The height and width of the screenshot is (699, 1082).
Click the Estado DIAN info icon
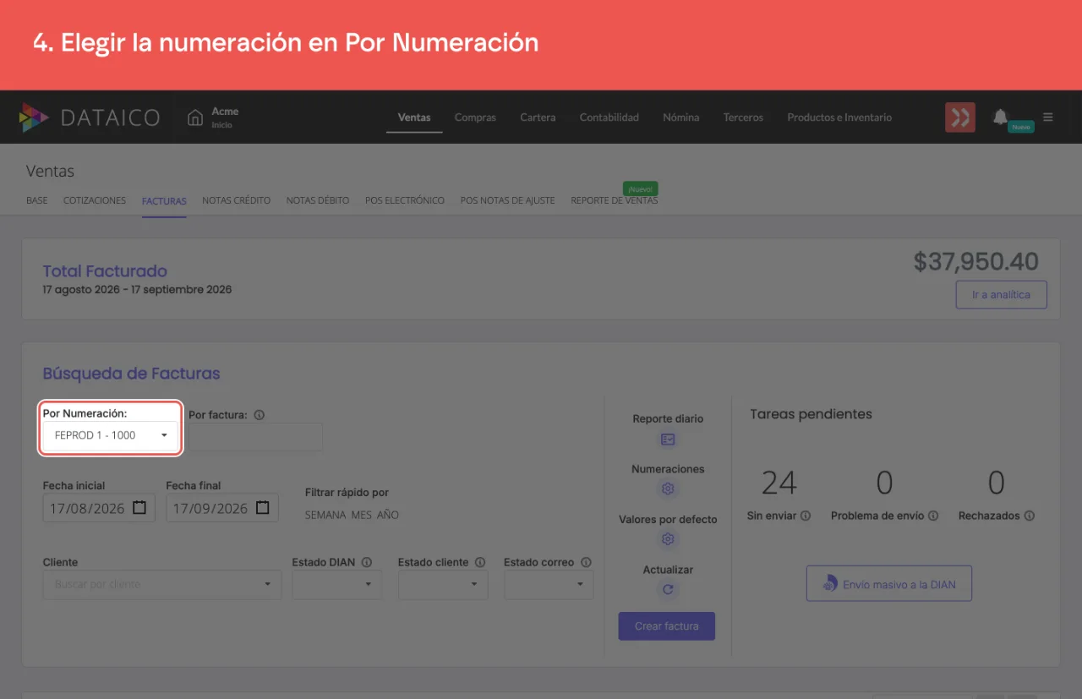click(x=365, y=562)
